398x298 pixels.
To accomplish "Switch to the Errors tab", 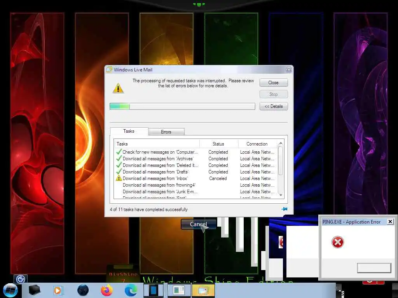I will [166, 132].
